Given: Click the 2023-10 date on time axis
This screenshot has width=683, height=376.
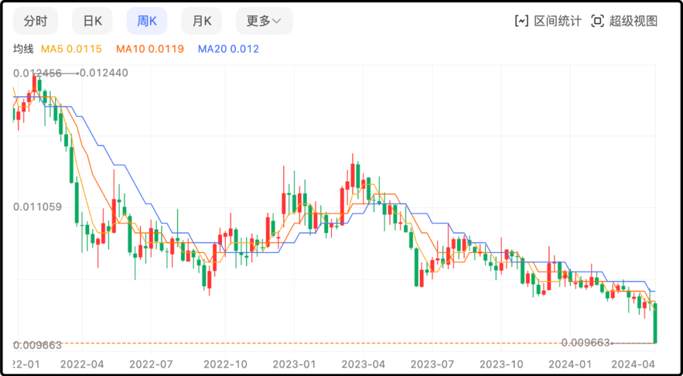Looking at the screenshot, I should tap(501, 364).
